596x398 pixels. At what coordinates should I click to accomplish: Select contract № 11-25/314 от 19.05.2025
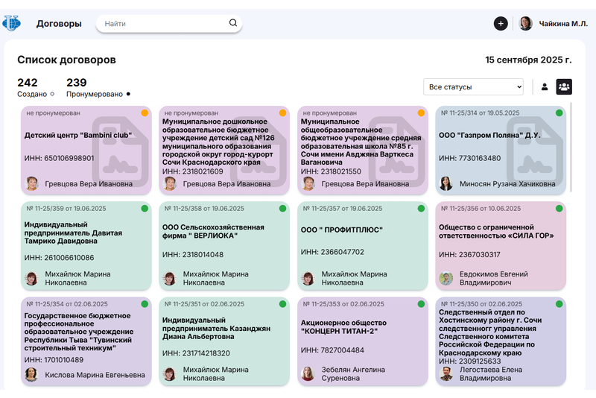[480, 113]
